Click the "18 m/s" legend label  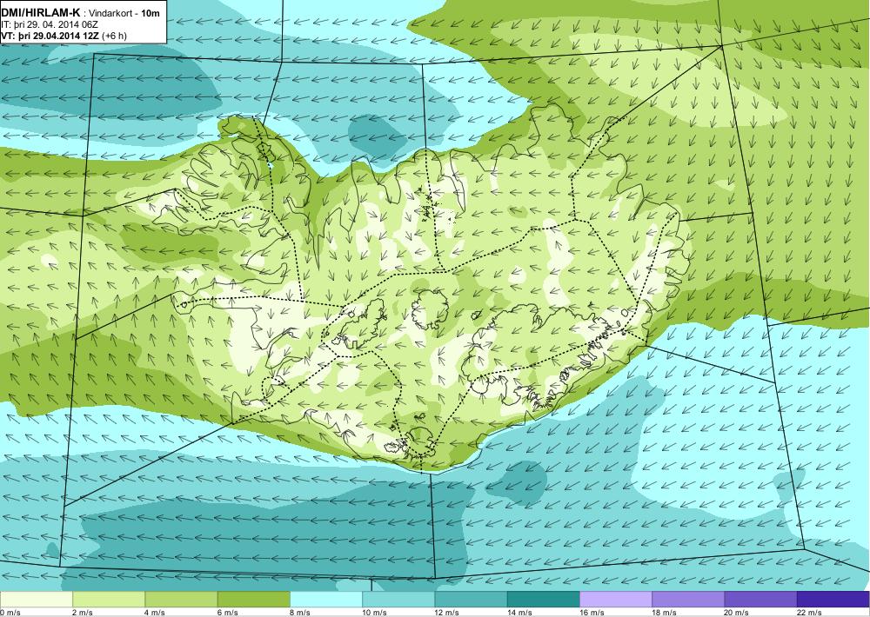click(x=664, y=613)
